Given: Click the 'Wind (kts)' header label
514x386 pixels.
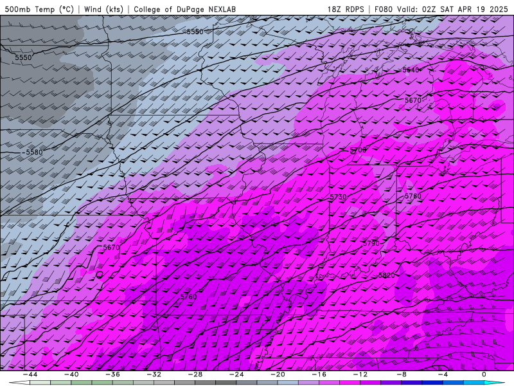Looking at the screenshot, I should [103, 9].
